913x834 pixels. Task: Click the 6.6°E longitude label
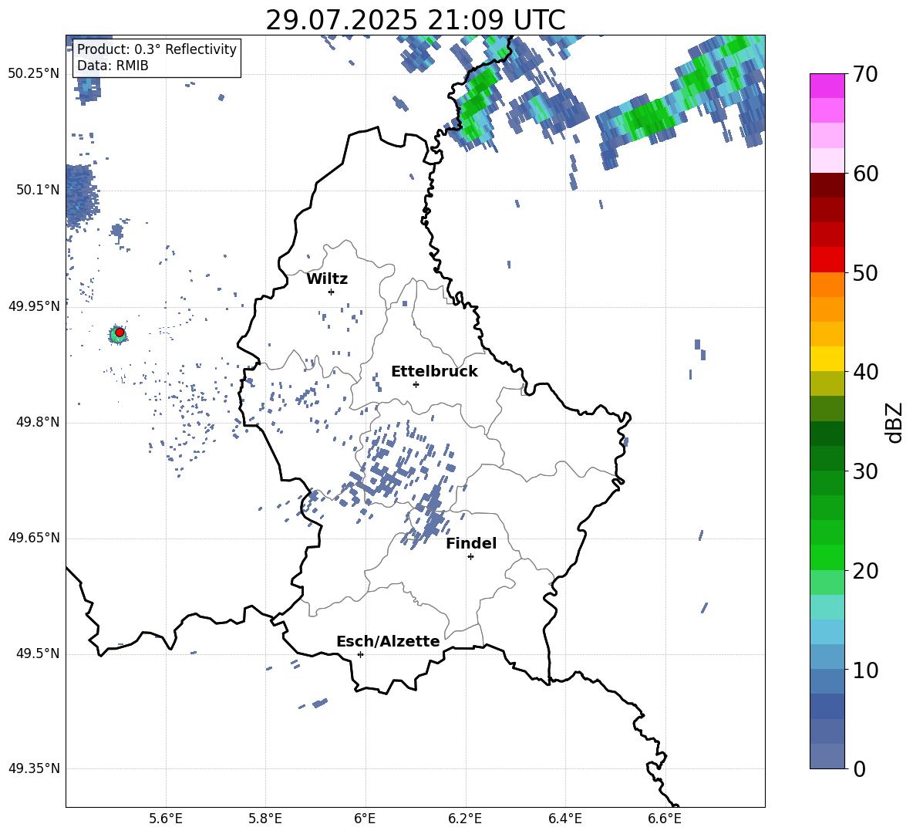[x=665, y=819]
